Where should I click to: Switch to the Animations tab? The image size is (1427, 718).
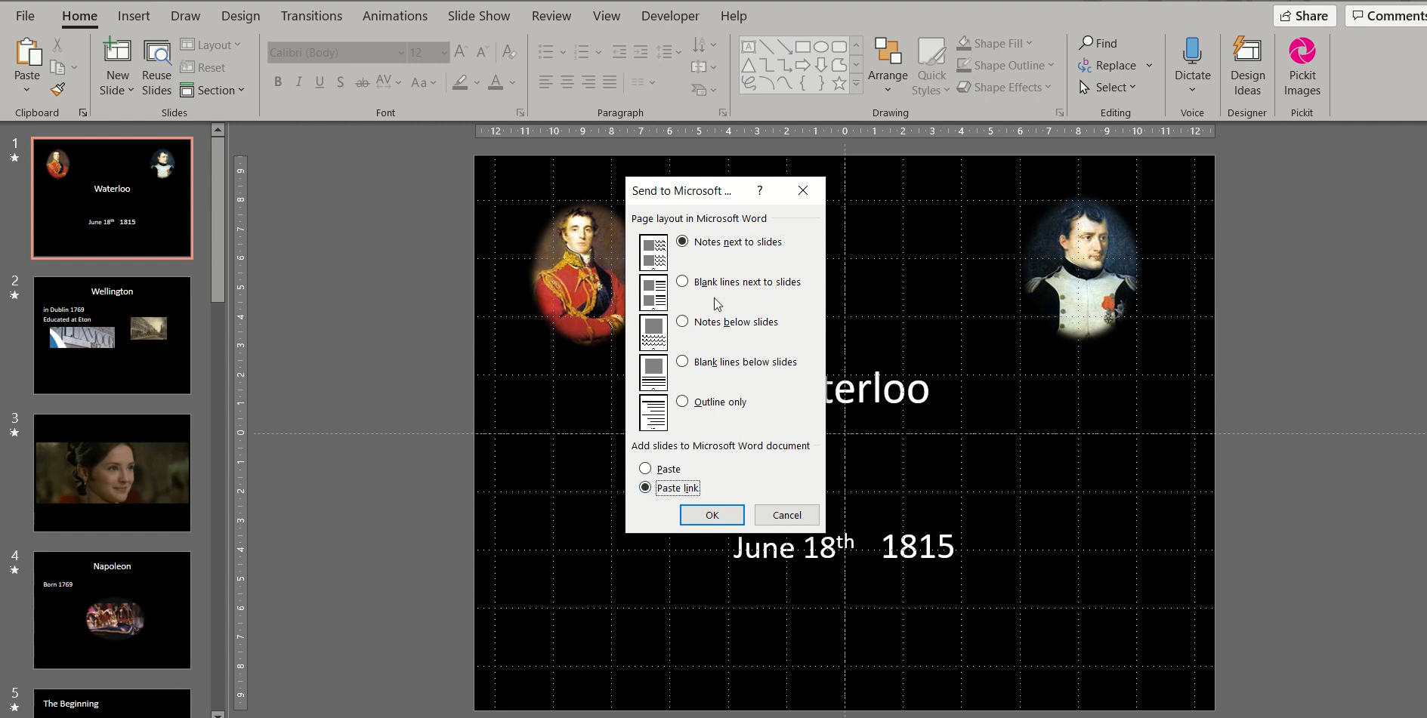(394, 16)
